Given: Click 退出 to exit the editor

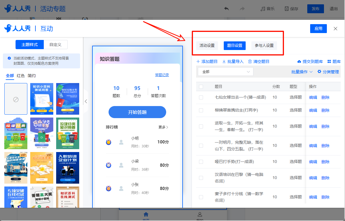Looking at the screenshot, I should [x=333, y=9].
